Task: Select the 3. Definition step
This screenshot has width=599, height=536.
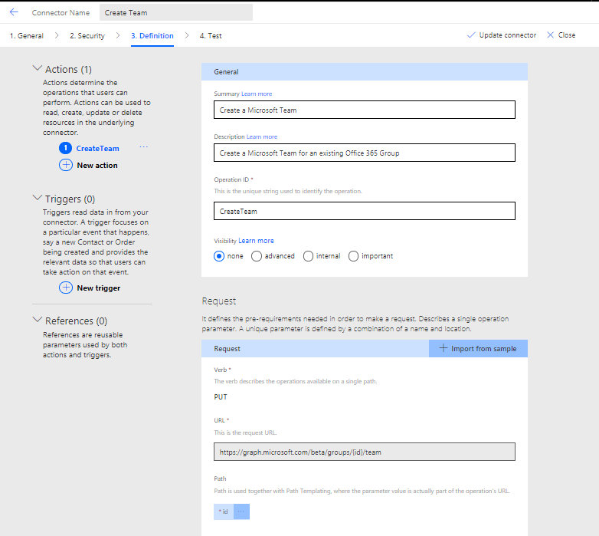Action: [152, 36]
